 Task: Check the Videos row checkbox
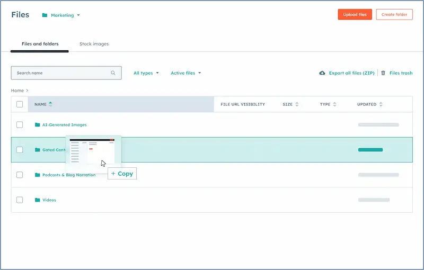[x=20, y=200]
